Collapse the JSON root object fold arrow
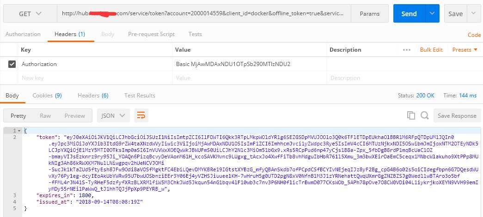The image size is (483, 217). [20, 131]
